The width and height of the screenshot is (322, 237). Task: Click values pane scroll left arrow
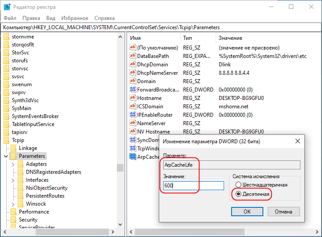click(131, 232)
